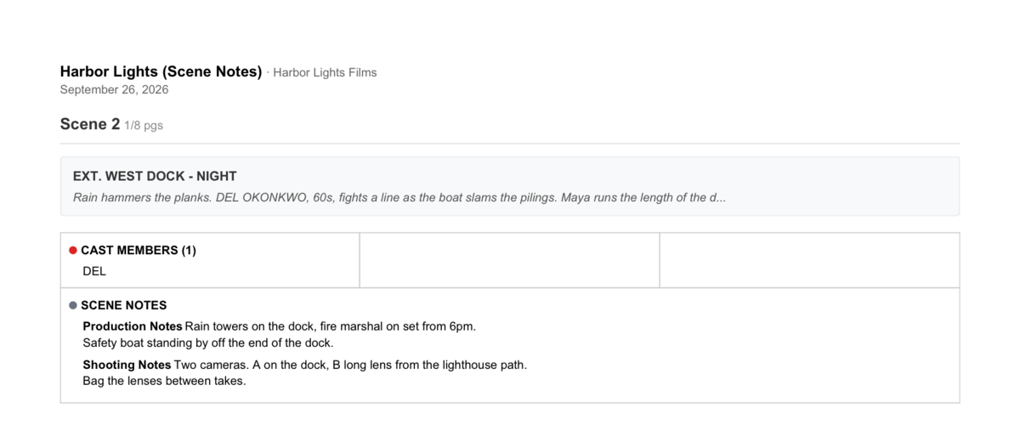The width and height of the screenshot is (1020, 436).
Task: Select cast member DEL
Action: click(94, 271)
